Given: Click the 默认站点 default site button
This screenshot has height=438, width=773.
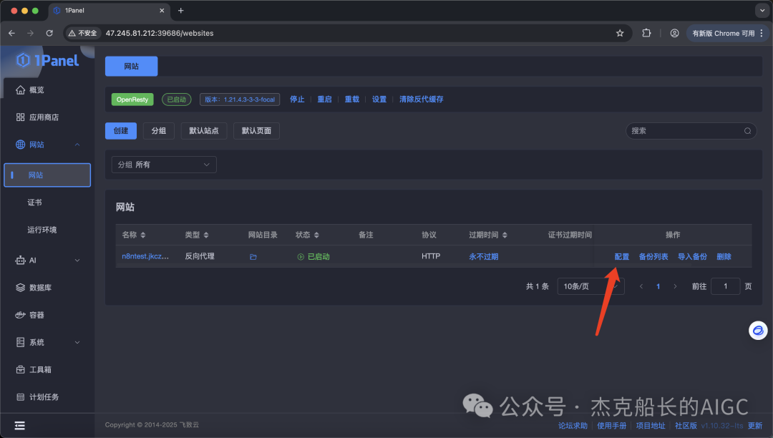Looking at the screenshot, I should pos(203,130).
